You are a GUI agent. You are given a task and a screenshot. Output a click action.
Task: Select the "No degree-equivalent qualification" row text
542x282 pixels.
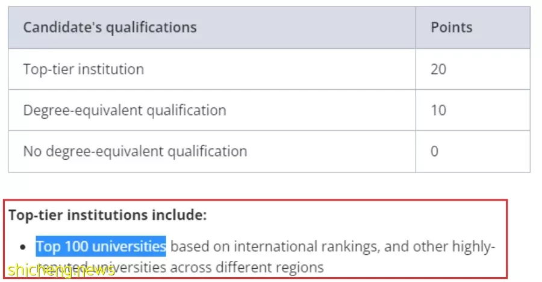click(x=135, y=152)
